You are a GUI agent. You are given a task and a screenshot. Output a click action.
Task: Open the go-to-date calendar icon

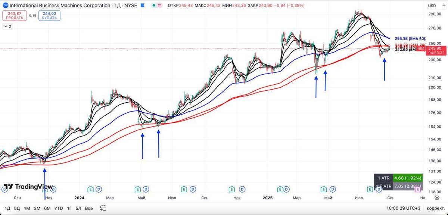click(x=103, y=208)
